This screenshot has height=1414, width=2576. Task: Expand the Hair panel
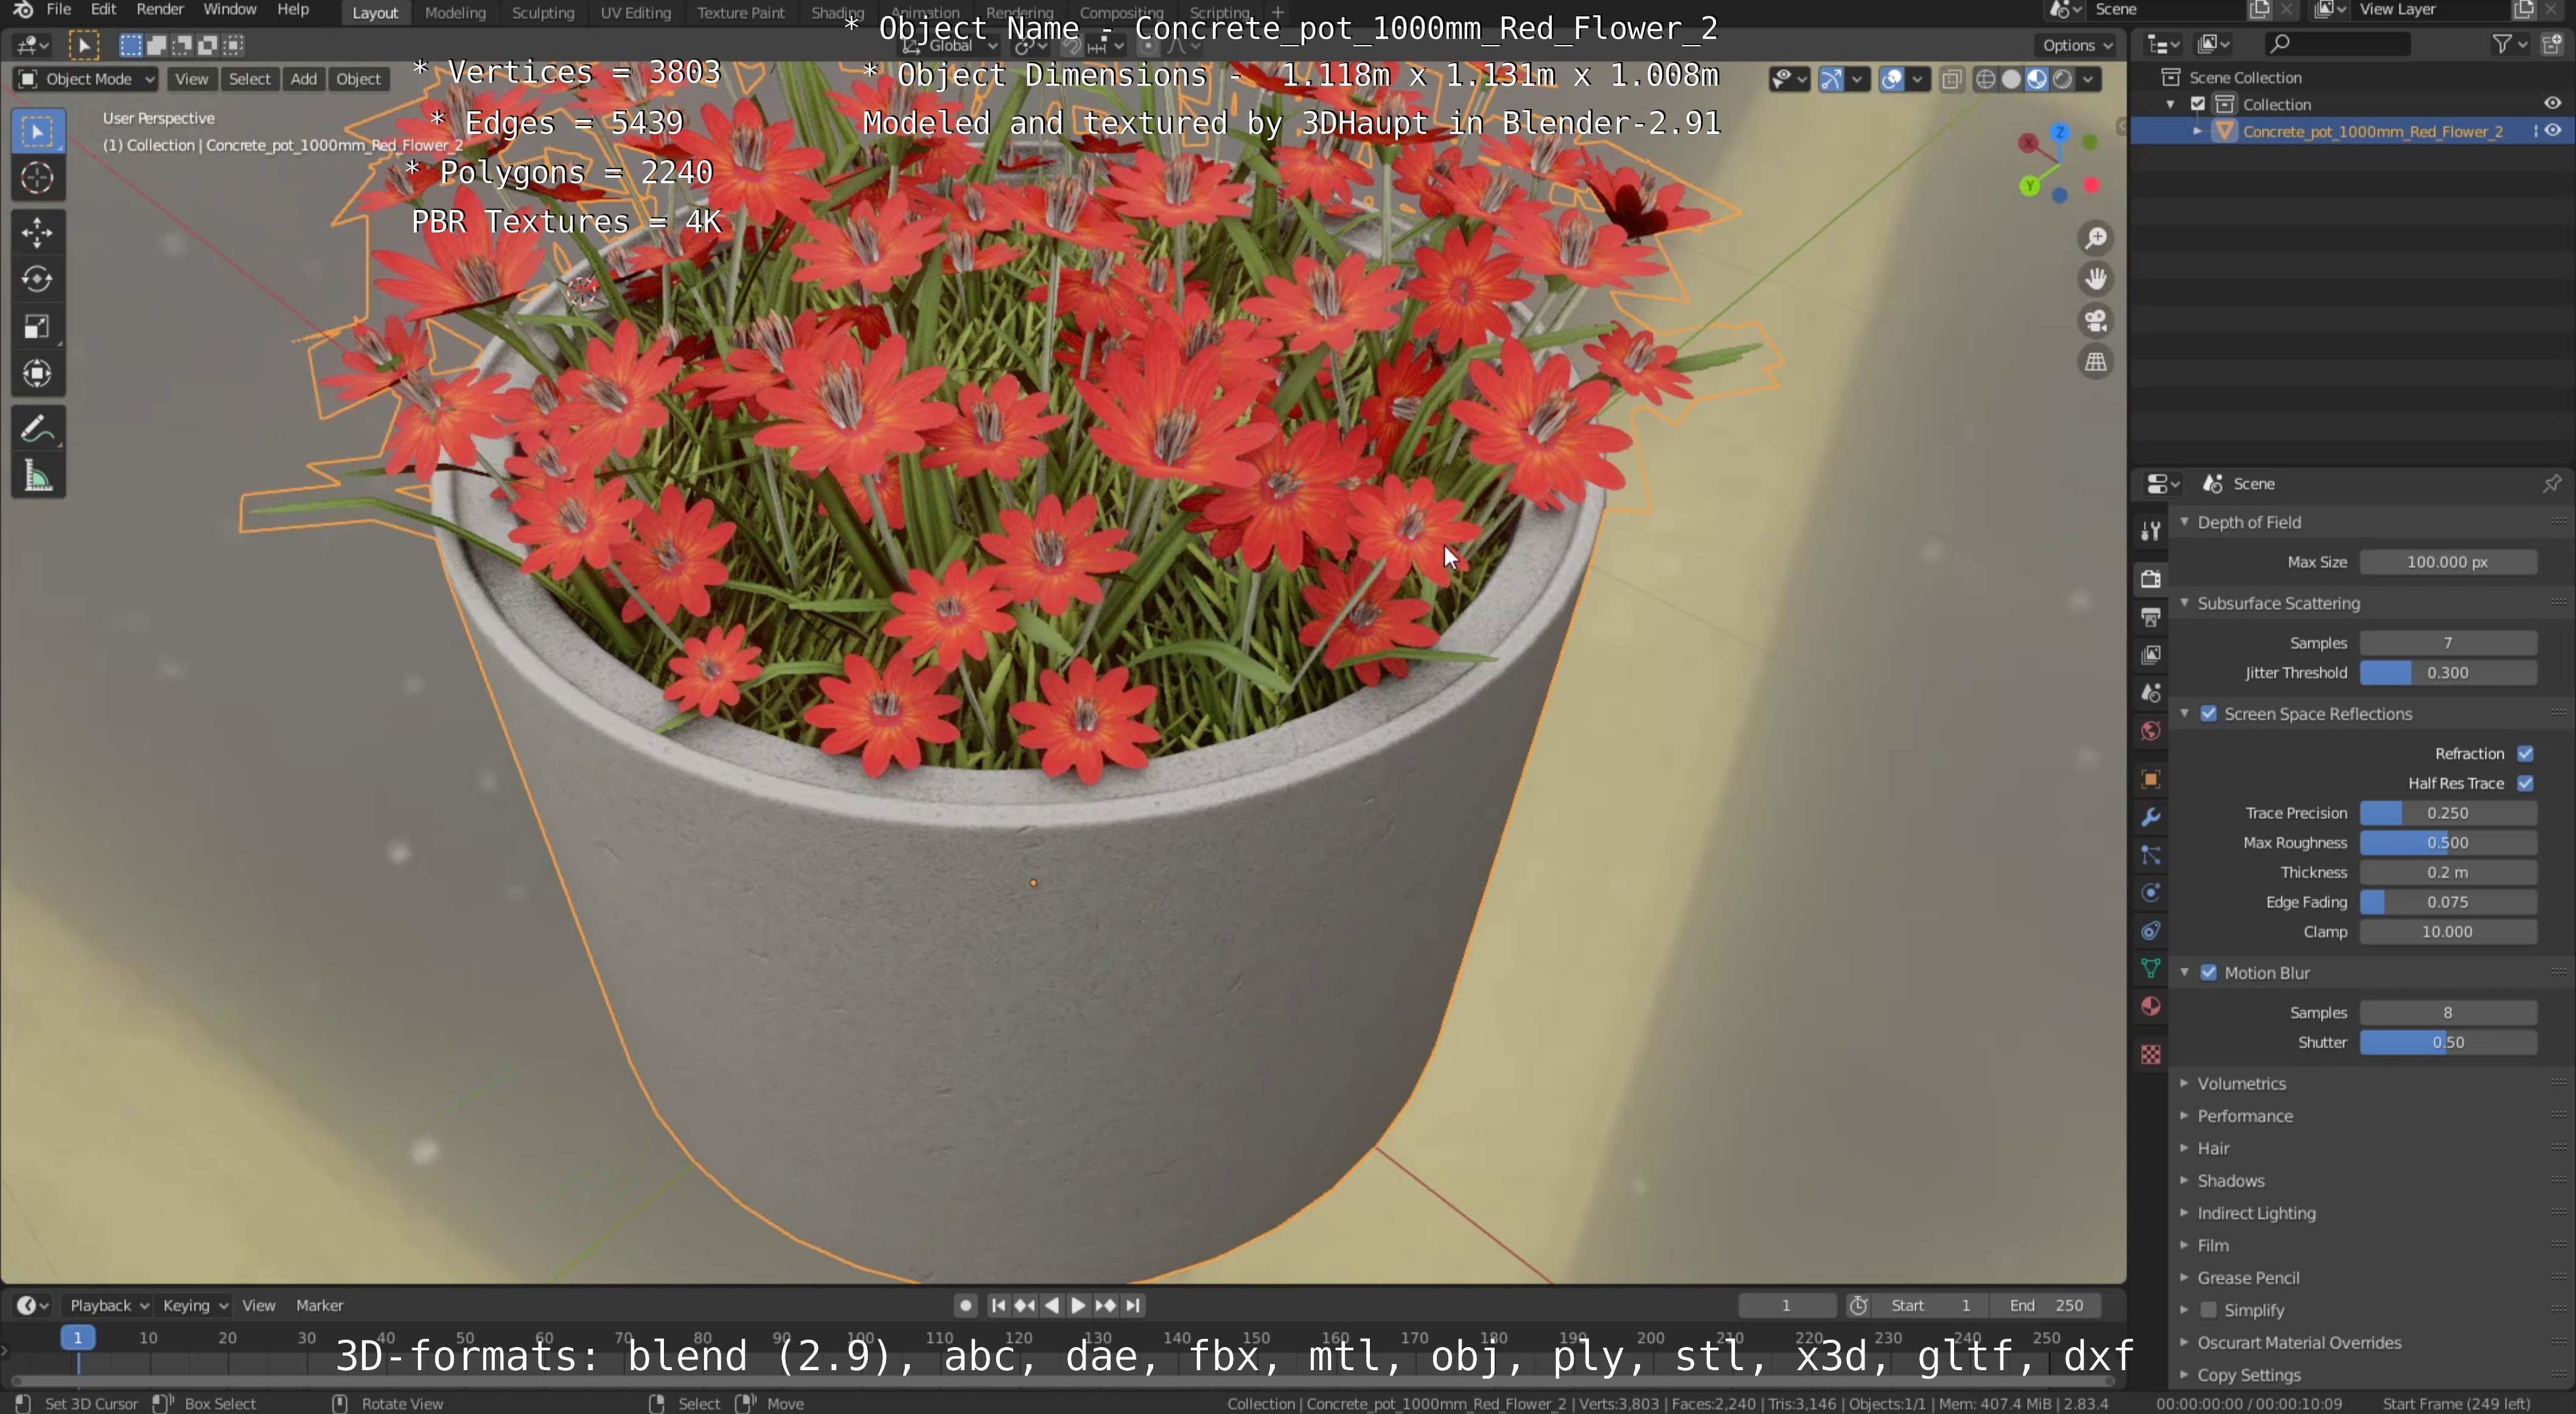pyautogui.click(x=2212, y=1148)
